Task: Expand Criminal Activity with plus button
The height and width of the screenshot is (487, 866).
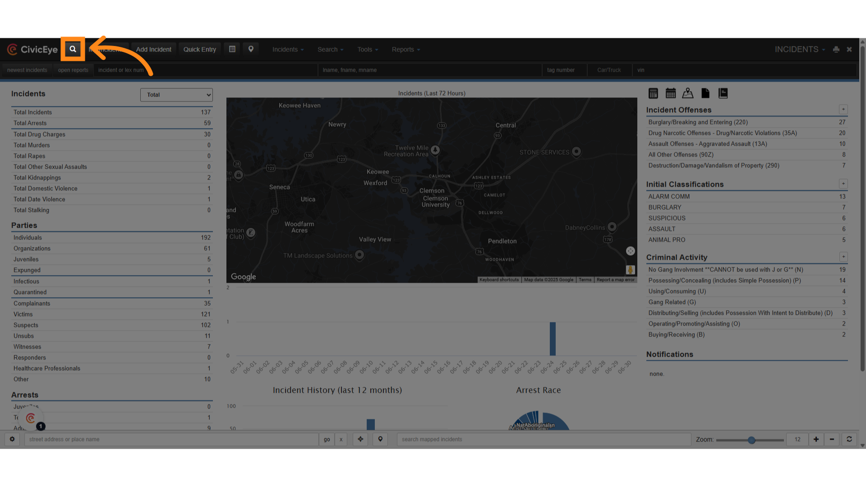Action: coord(843,257)
